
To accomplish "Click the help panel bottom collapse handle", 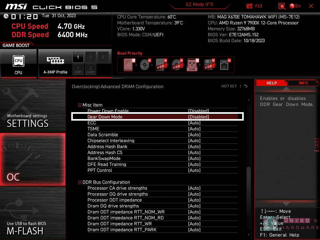I will [286, 203].
